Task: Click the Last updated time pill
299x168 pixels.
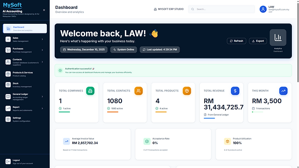Action: [160, 50]
